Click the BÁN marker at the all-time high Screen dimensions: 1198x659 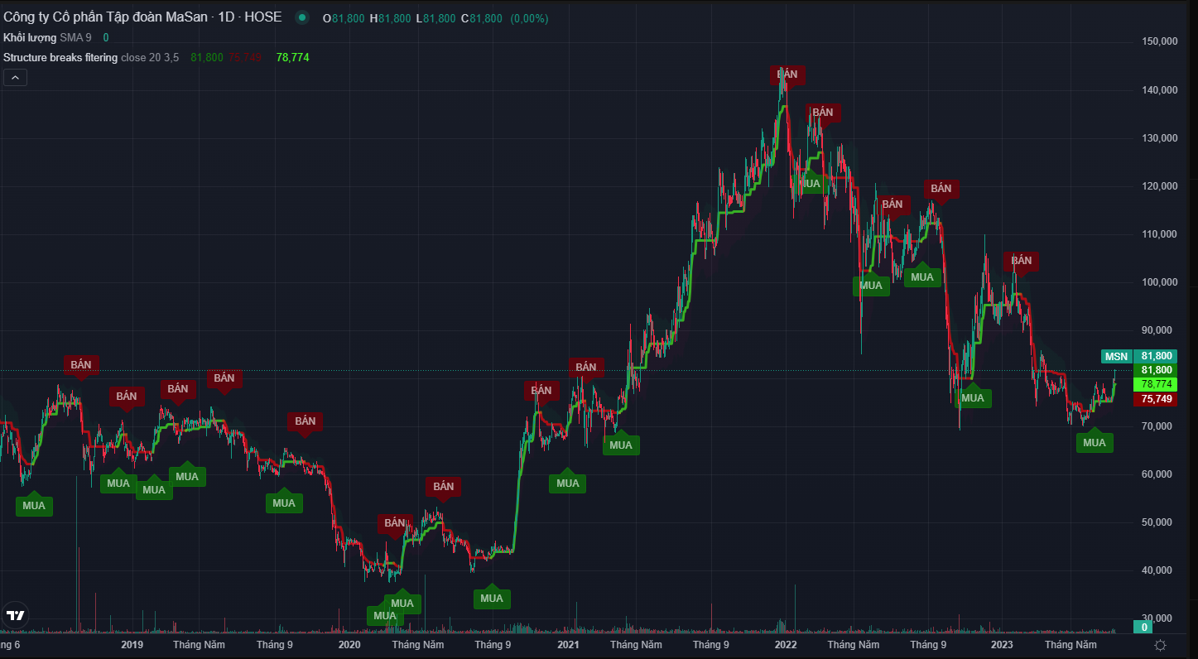[x=787, y=75]
